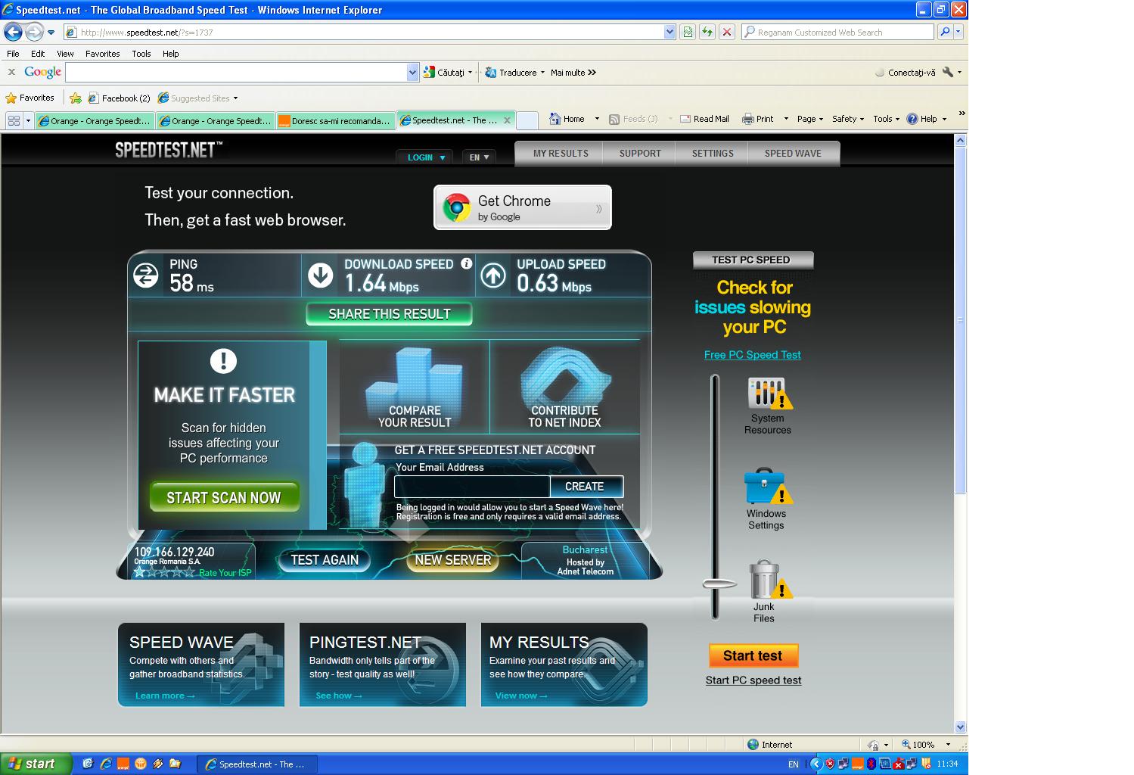
Task: Expand the Google search box dropdown
Action: [x=412, y=72]
